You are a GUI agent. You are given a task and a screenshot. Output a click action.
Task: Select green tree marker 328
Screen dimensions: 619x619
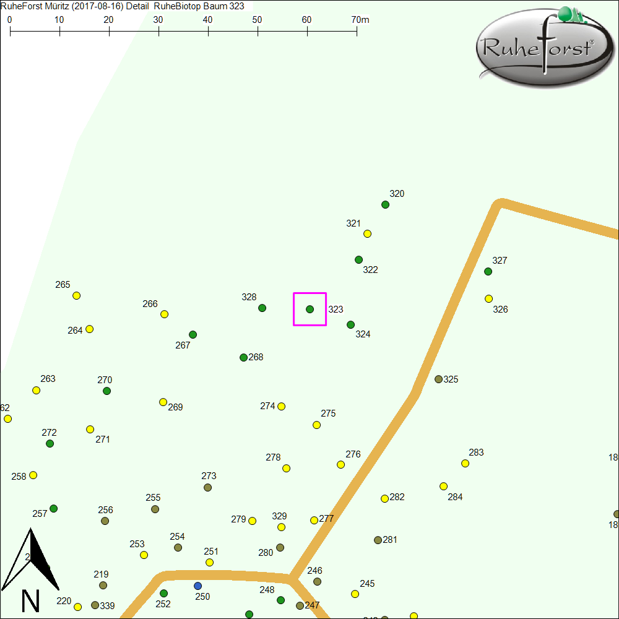point(262,308)
